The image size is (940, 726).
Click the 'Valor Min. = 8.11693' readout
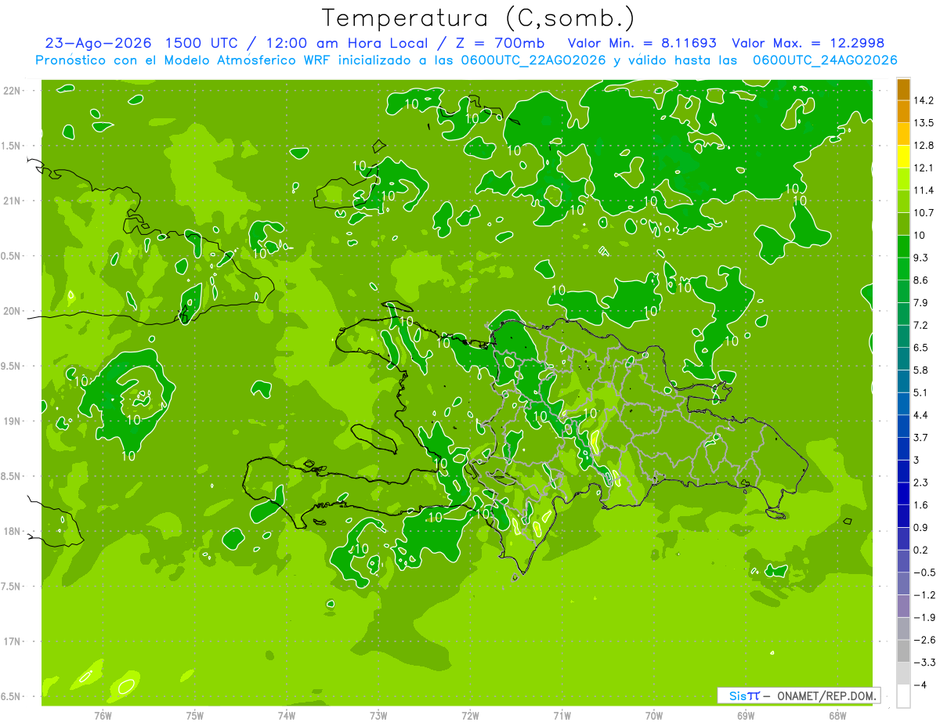click(x=642, y=43)
